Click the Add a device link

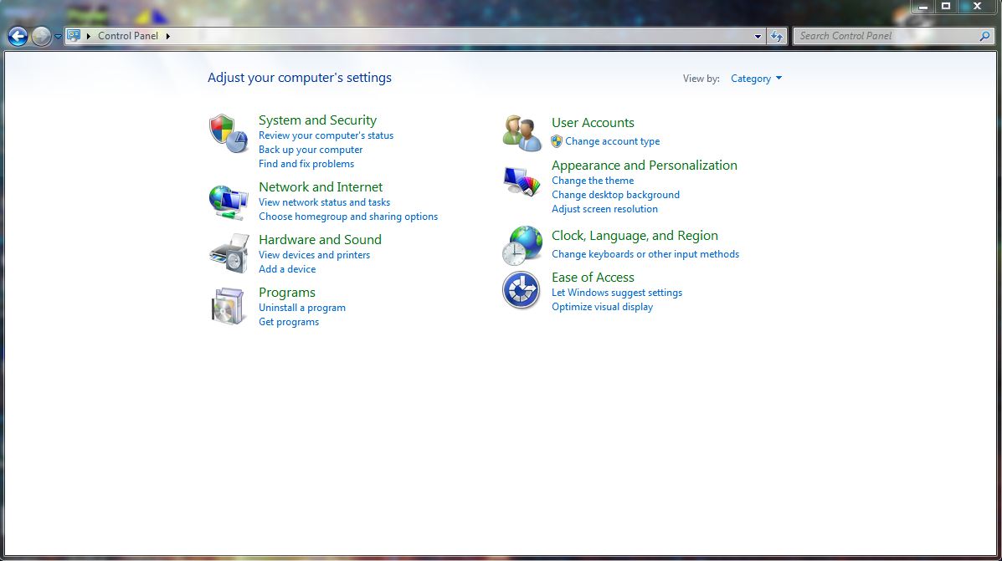click(287, 268)
